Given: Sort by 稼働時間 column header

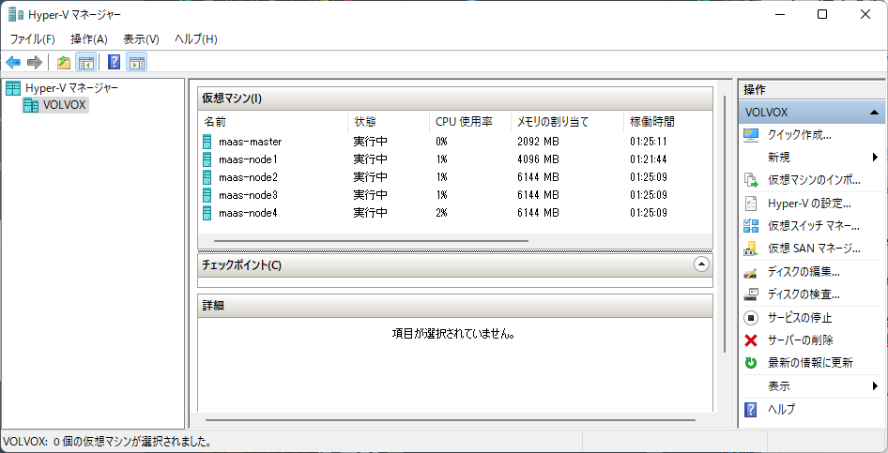Looking at the screenshot, I should [x=667, y=122].
